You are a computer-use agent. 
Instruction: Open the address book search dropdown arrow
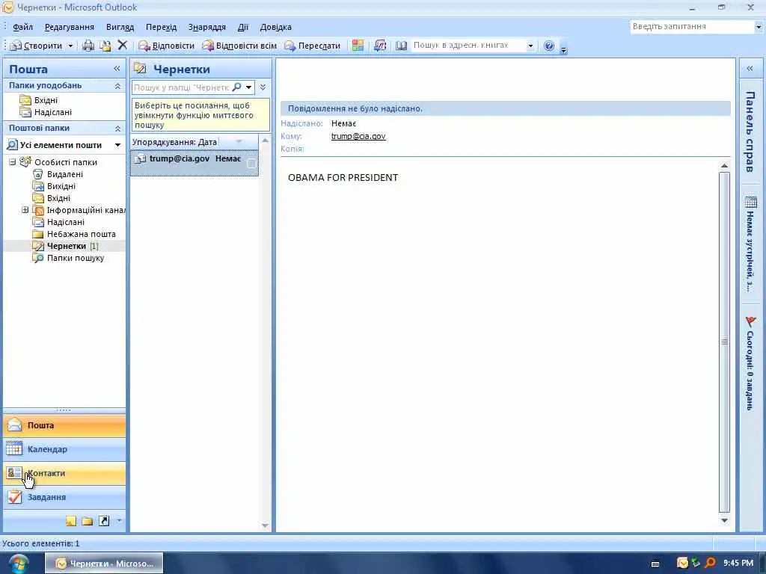click(530, 46)
